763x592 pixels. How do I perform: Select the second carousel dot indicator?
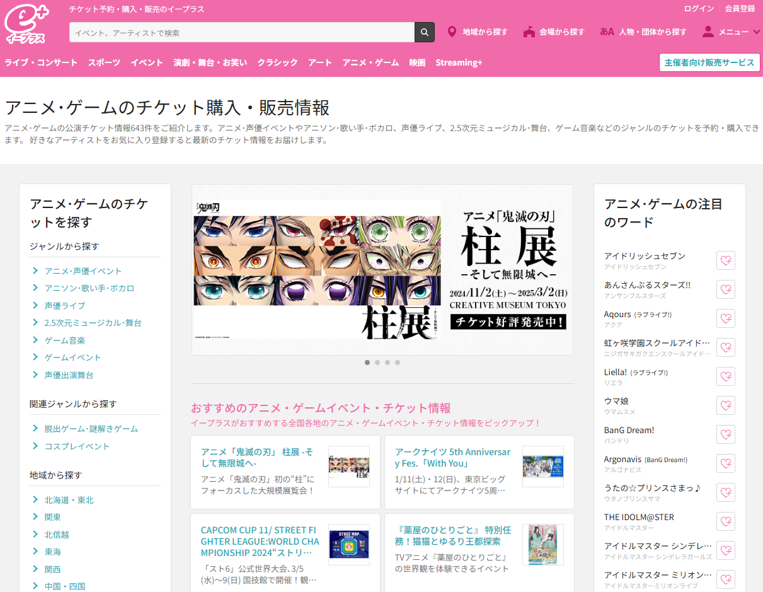pyautogui.click(x=377, y=363)
